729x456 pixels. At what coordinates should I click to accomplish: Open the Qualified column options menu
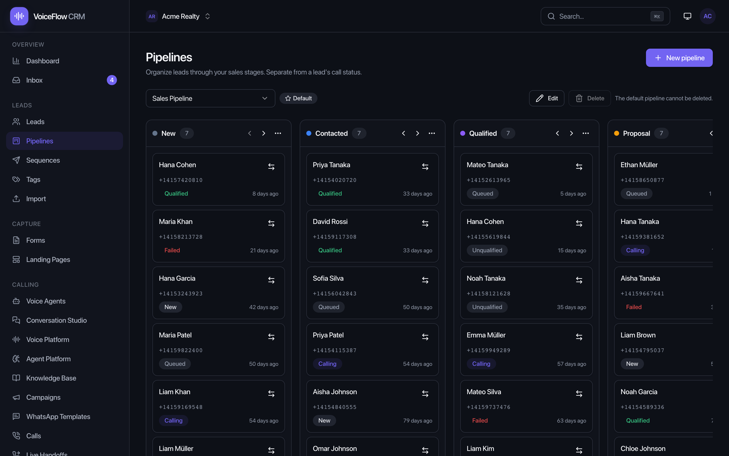[x=586, y=133]
